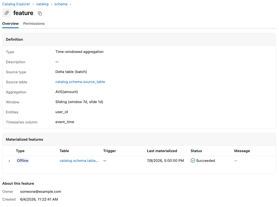279x207 pixels.
Task: Click Time-windowed aggregation value
Action: 79,52
